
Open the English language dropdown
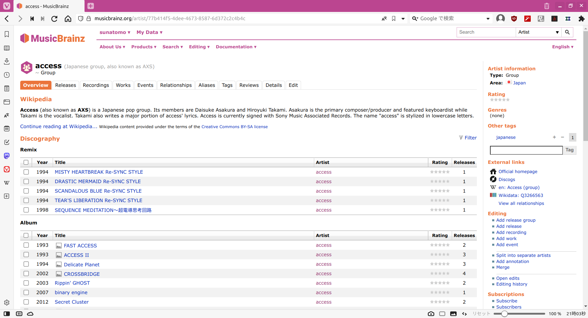point(563,47)
